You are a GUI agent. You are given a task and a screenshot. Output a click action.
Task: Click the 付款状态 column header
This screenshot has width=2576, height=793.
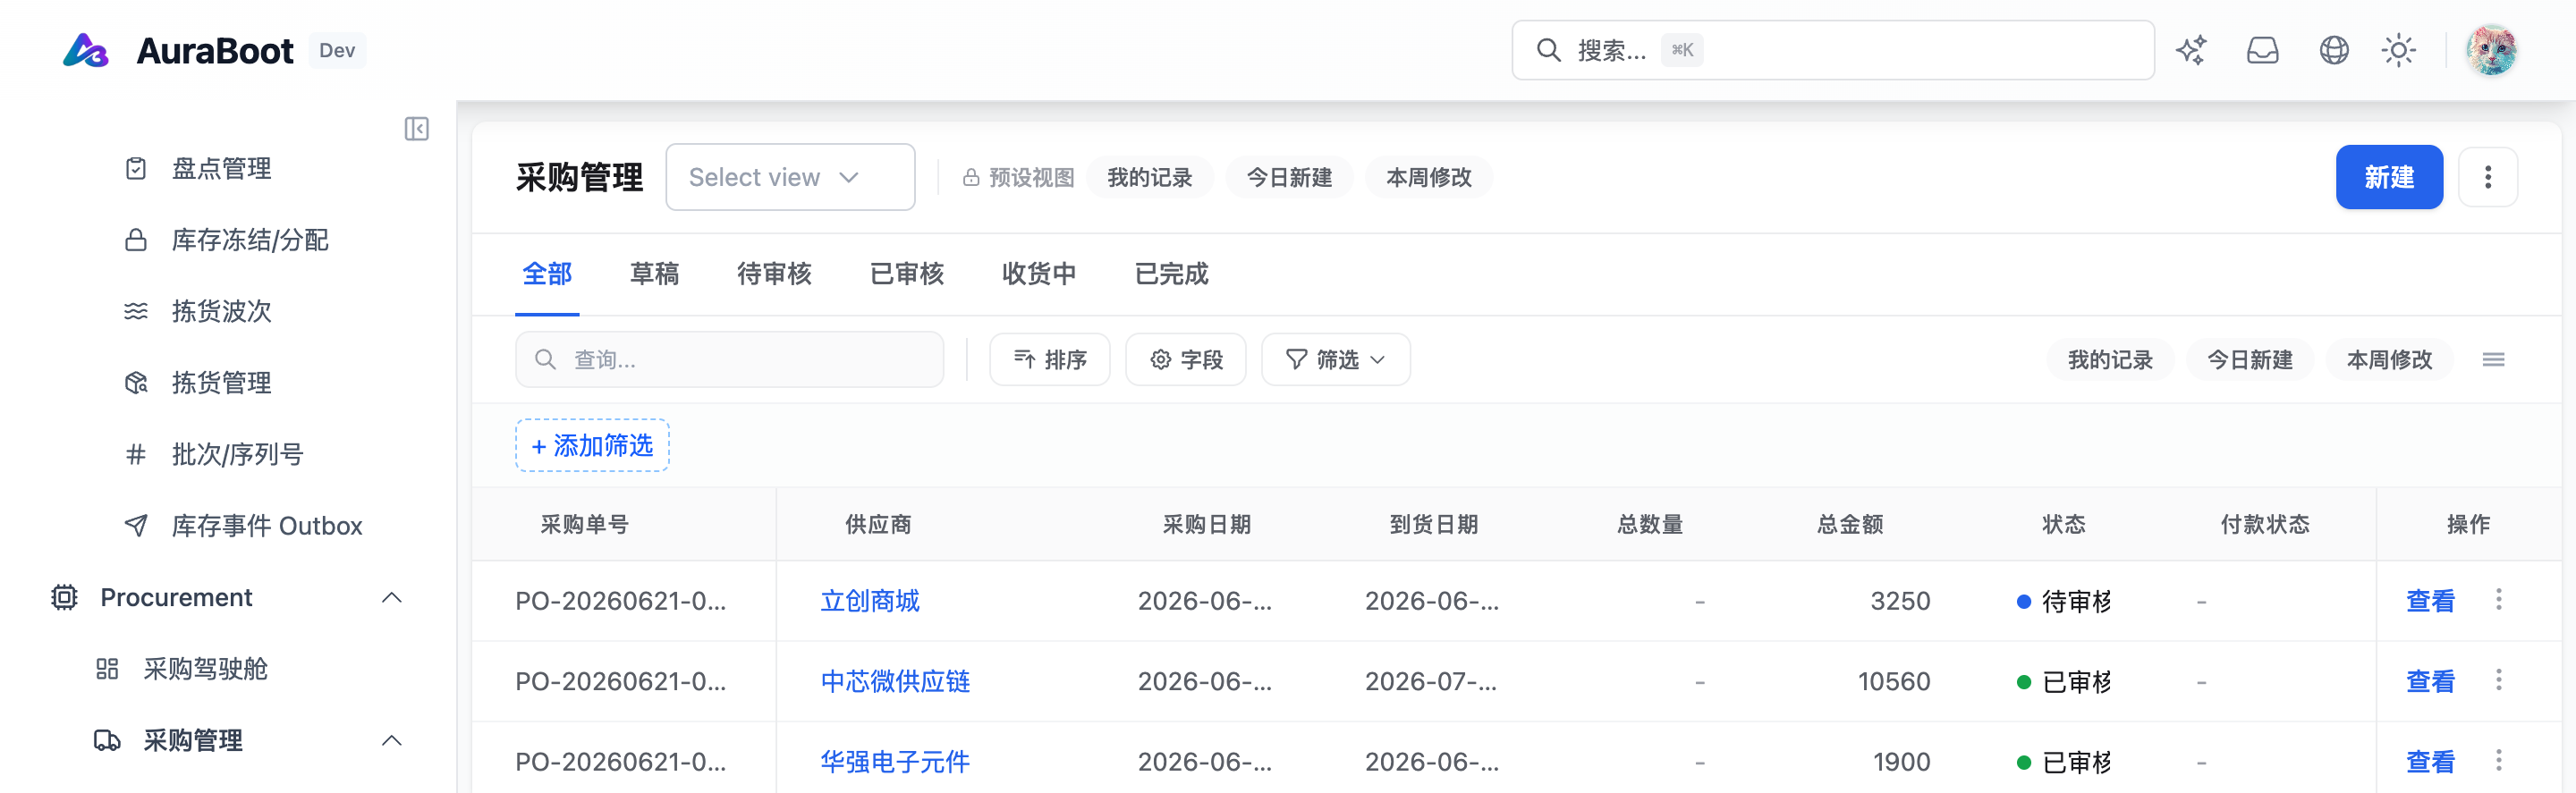tap(2265, 524)
